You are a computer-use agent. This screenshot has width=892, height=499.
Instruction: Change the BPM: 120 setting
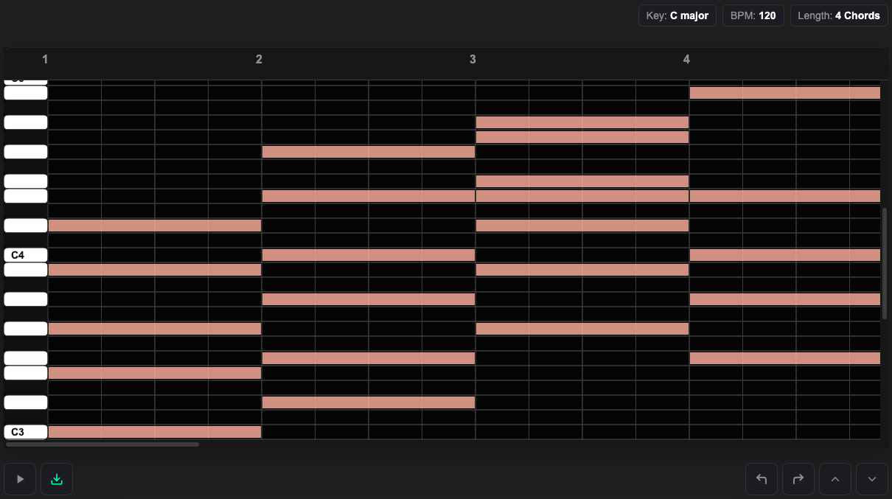(753, 15)
